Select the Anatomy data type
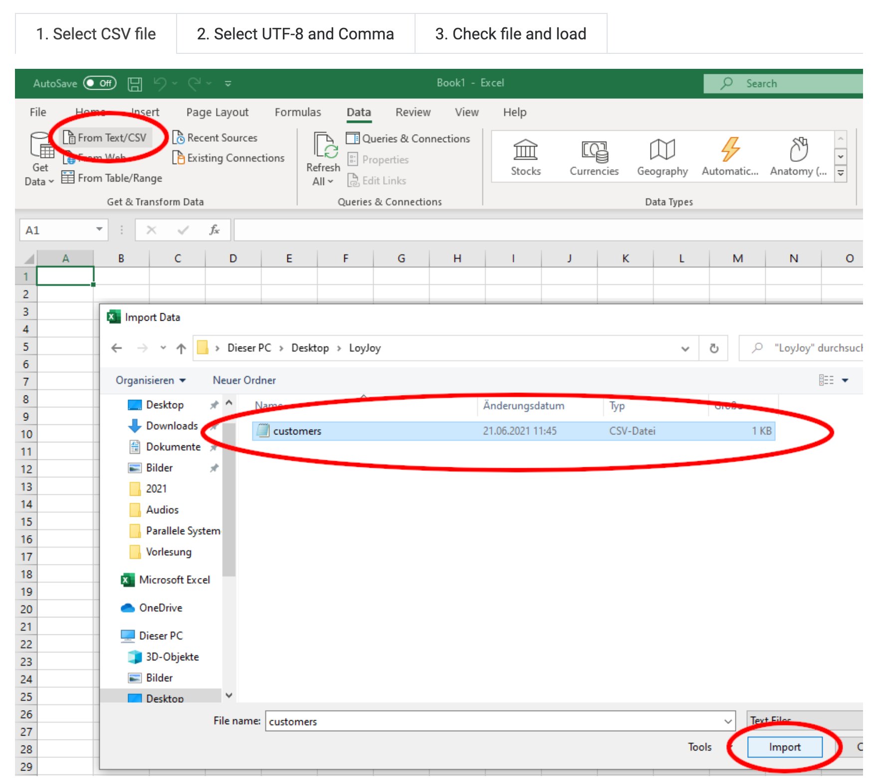This screenshot has width=875, height=783. click(797, 156)
